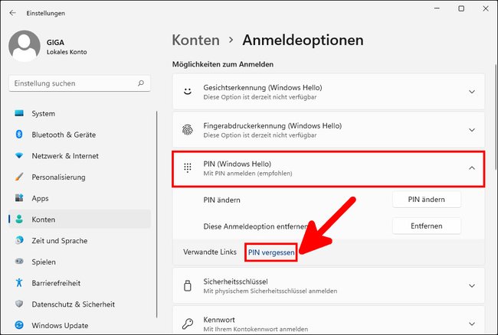
Task: Click Konten in the breadcrumb
Action: [195, 41]
